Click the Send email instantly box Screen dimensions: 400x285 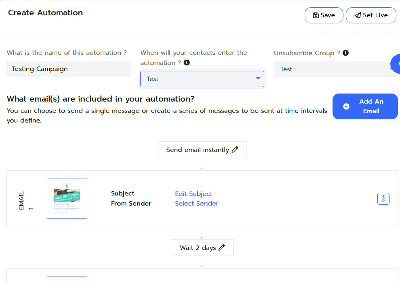(x=202, y=150)
